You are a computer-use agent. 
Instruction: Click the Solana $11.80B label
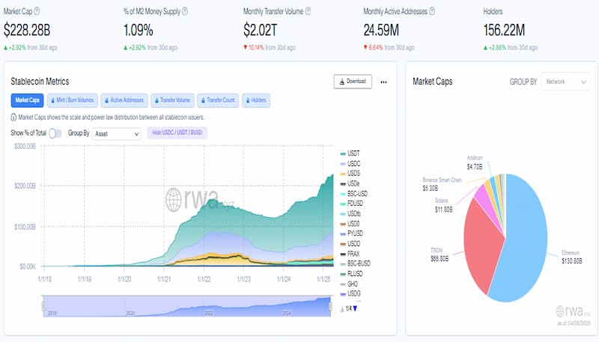[x=443, y=205]
